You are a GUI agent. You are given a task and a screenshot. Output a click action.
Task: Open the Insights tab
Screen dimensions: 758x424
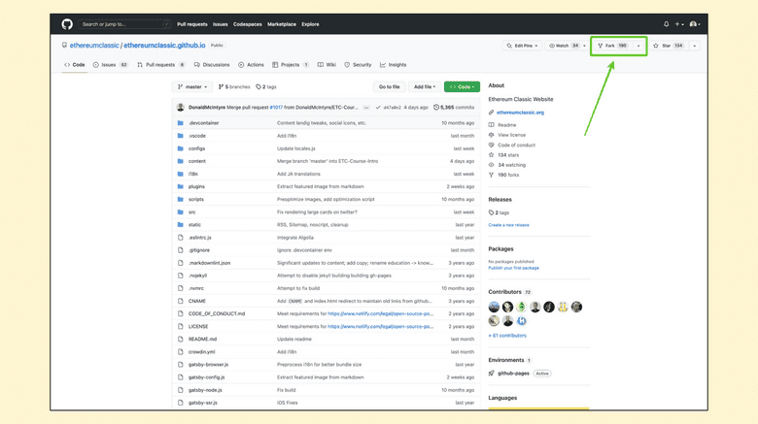(x=394, y=65)
